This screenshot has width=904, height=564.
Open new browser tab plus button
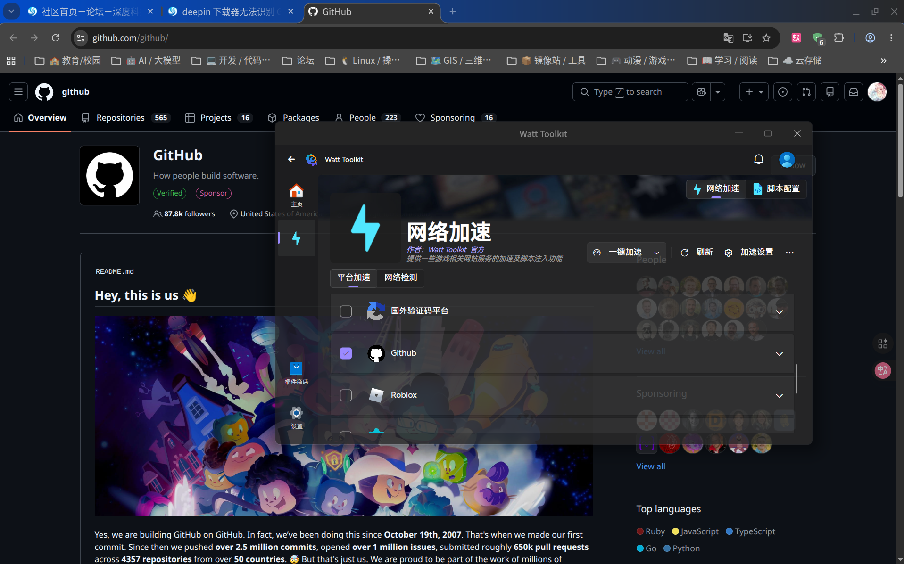pos(452,12)
